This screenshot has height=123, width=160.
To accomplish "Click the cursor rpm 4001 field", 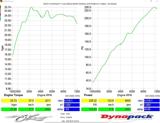I will 123,109.
